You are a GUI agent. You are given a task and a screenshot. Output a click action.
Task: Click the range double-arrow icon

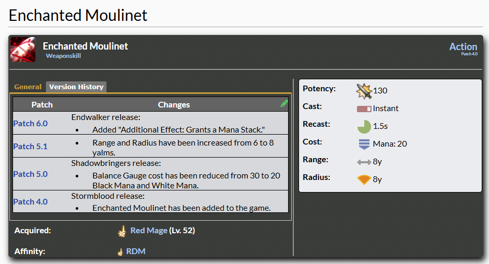(364, 162)
